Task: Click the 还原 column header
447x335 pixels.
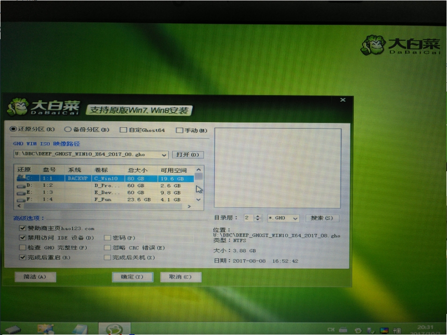Action: point(24,170)
